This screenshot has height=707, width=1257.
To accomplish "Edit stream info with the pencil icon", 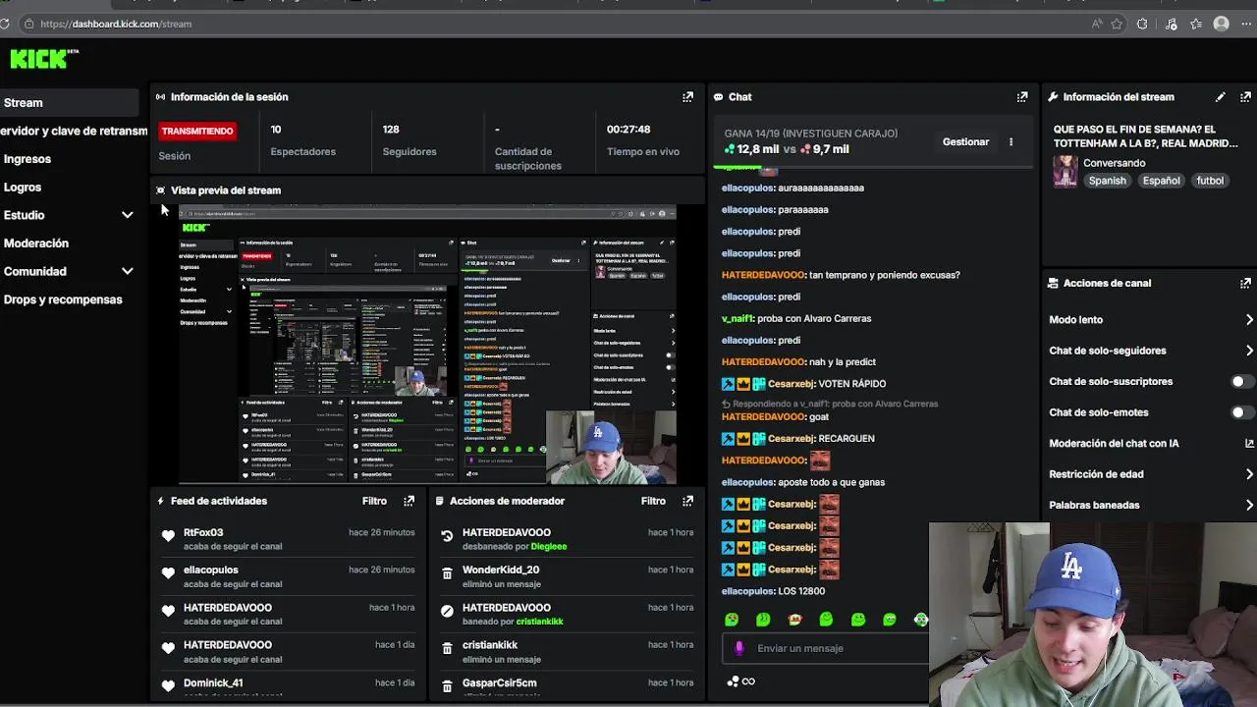I will (x=1220, y=97).
